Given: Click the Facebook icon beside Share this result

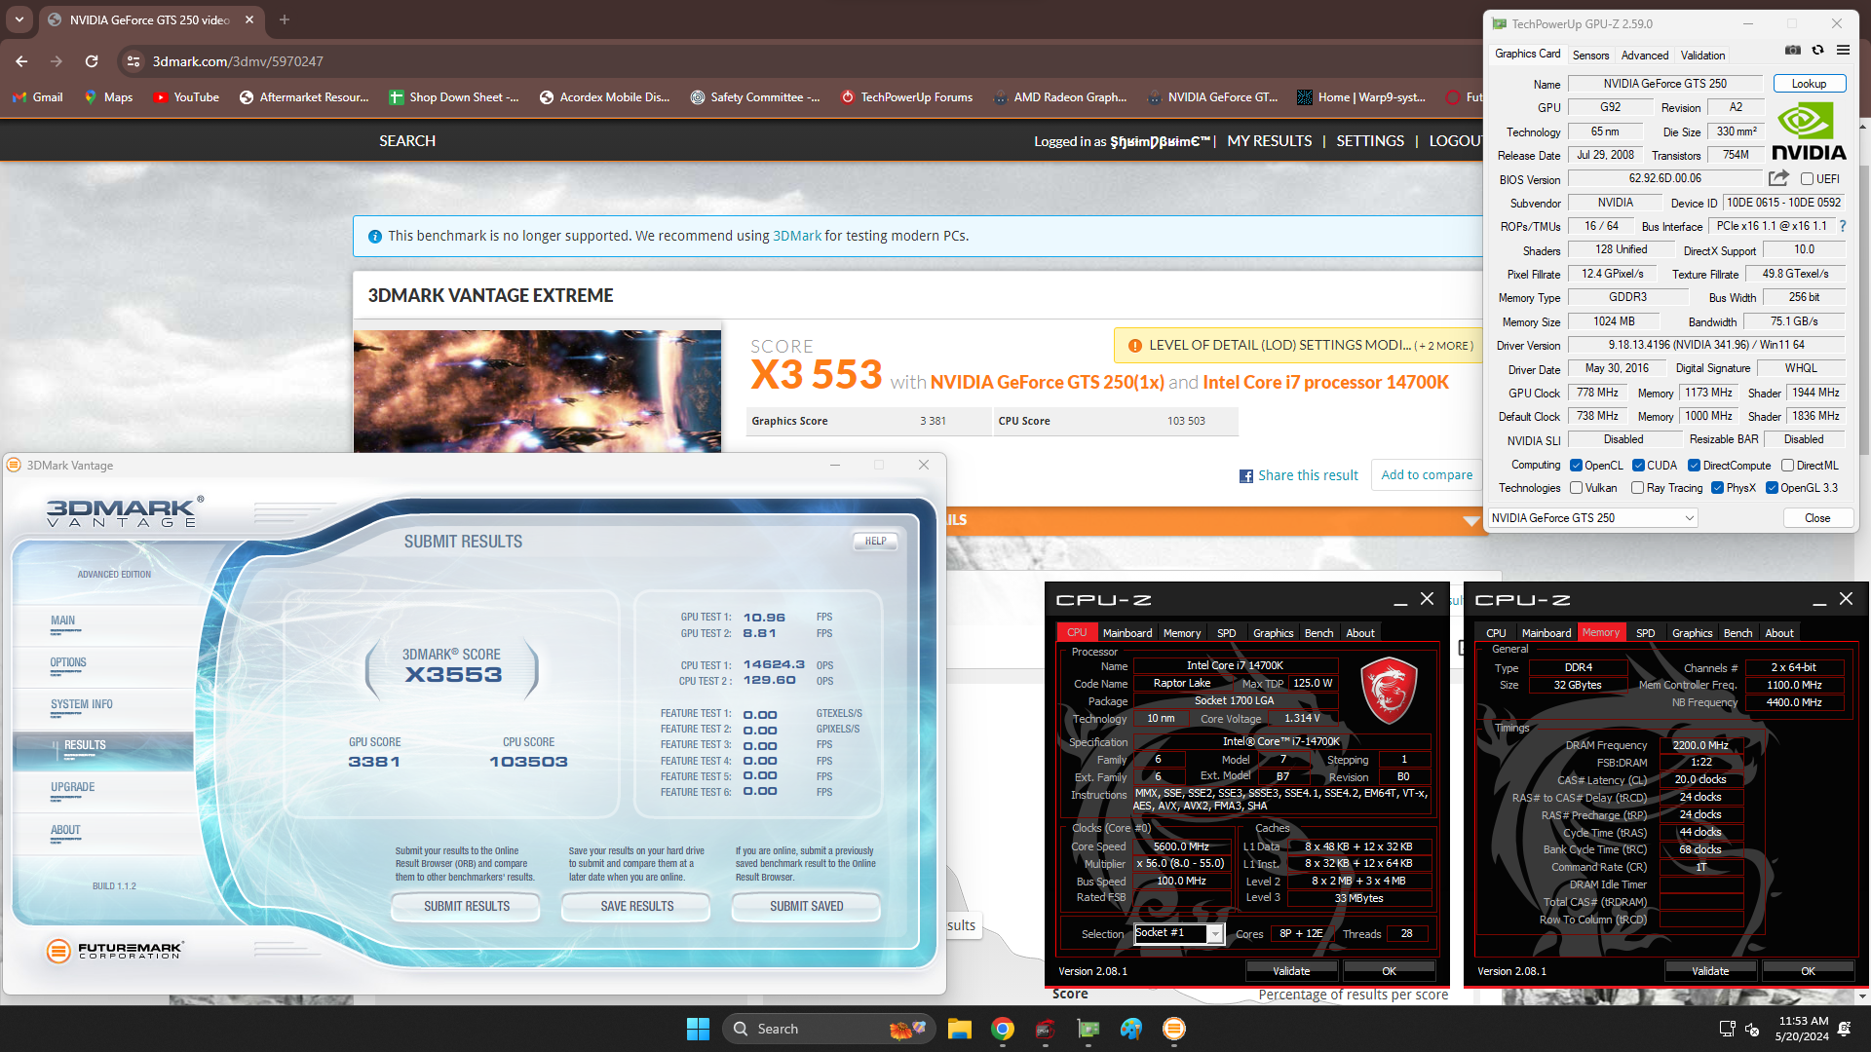Looking at the screenshot, I should (1246, 476).
